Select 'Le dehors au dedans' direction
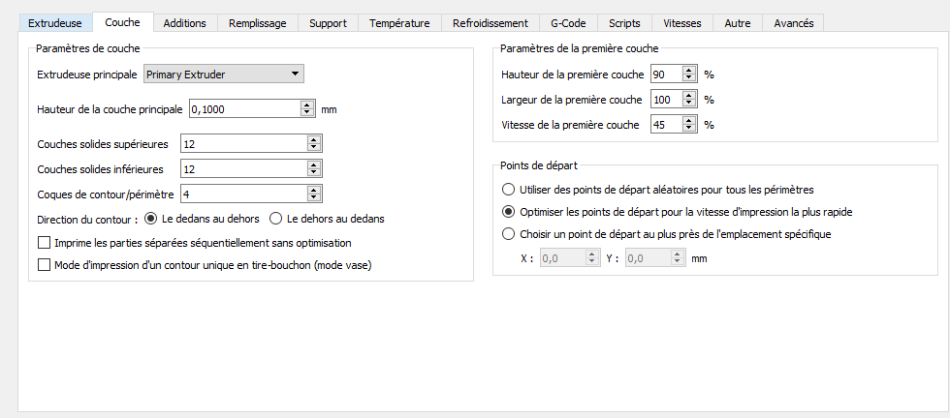 tap(275, 219)
